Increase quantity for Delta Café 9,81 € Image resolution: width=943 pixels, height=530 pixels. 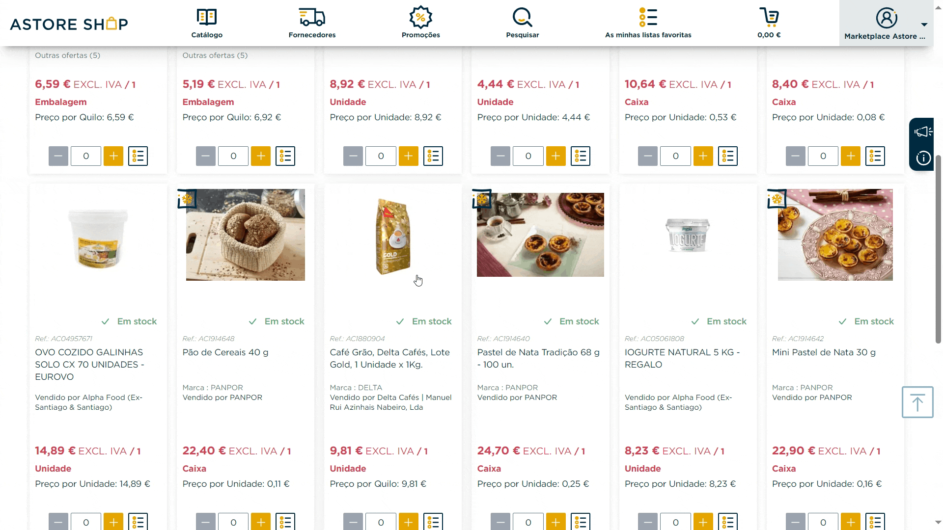408,522
